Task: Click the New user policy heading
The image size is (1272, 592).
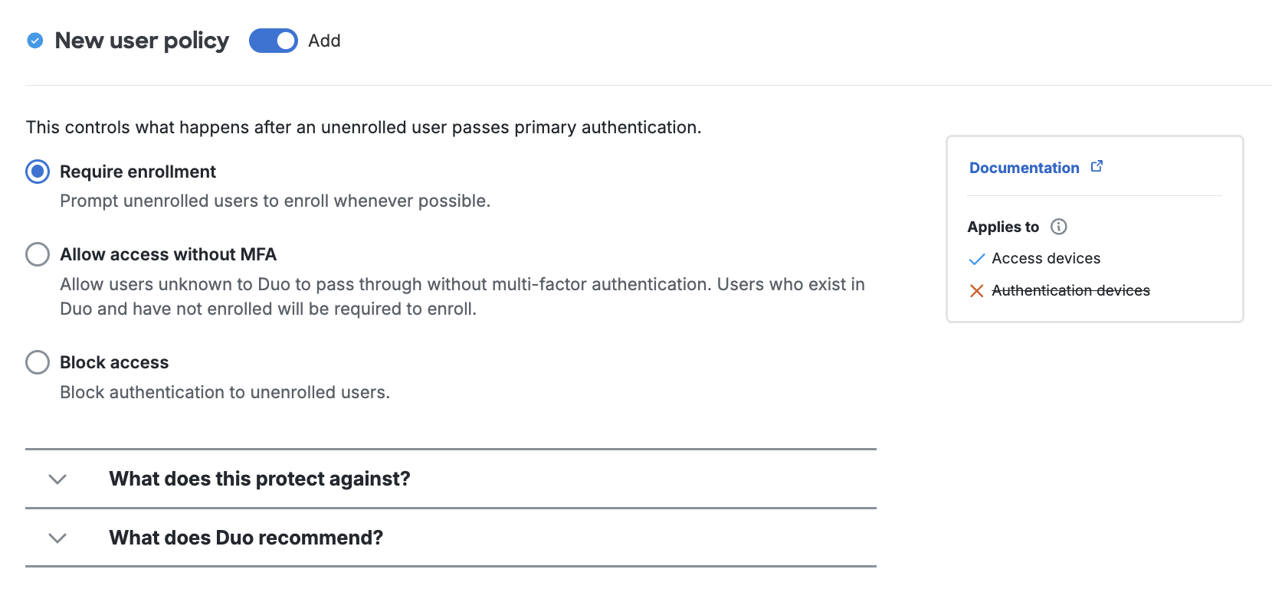Action: tap(141, 41)
